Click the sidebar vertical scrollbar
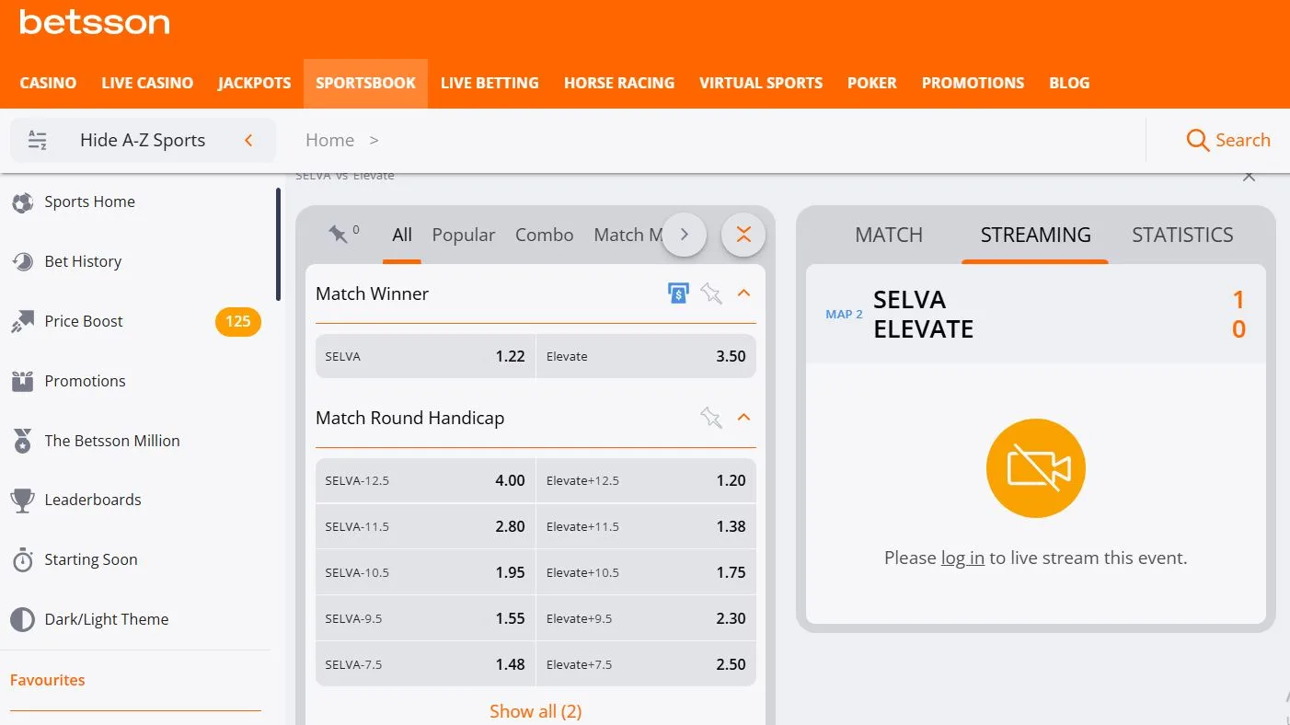The image size is (1290, 725). [x=278, y=244]
